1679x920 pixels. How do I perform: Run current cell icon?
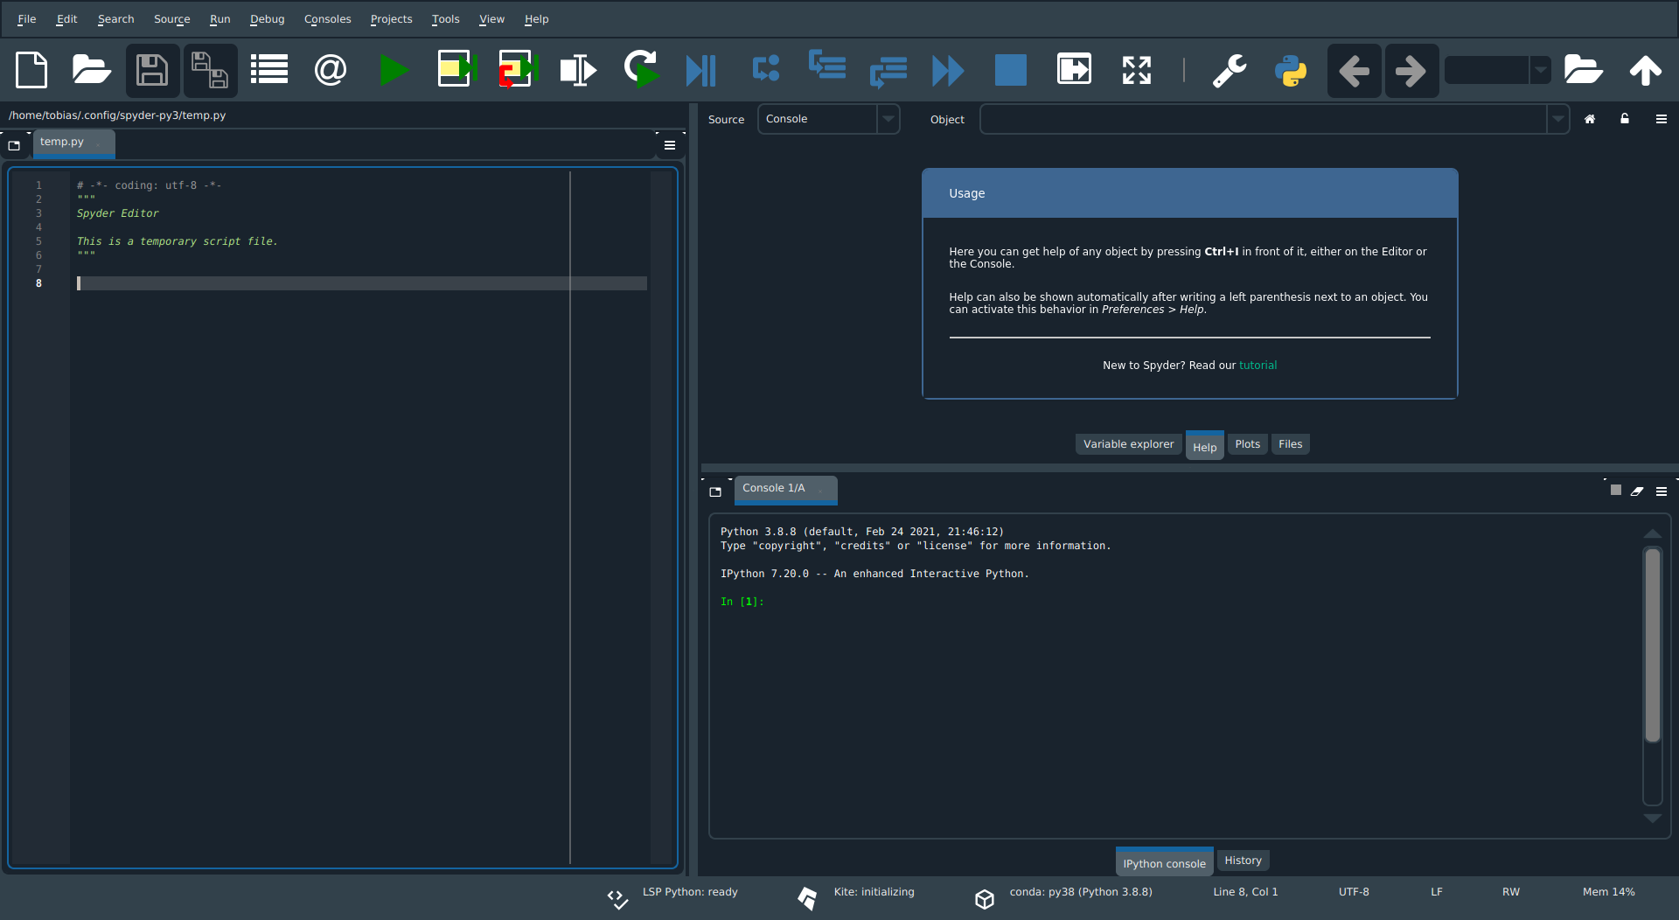pyautogui.click(x=456, y=70)
